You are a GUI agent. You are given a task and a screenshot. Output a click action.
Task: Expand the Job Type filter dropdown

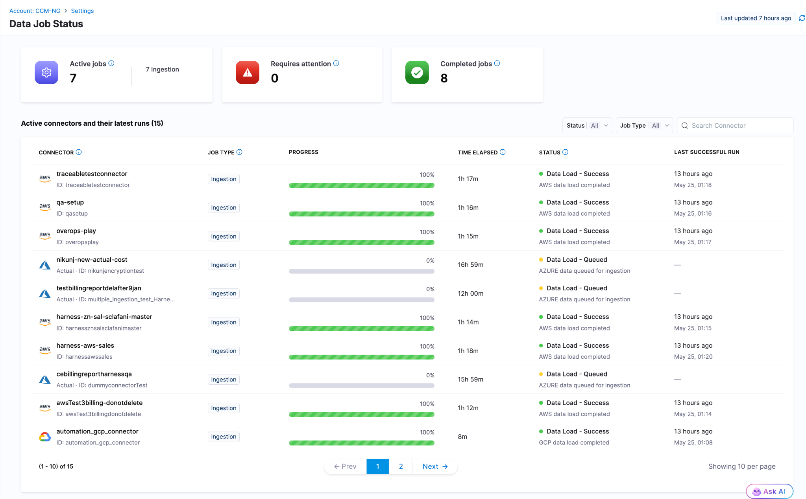coord(644,125)
